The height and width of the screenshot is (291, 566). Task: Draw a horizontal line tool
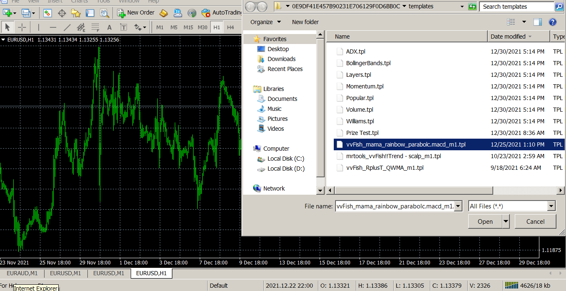click(53, 27)
